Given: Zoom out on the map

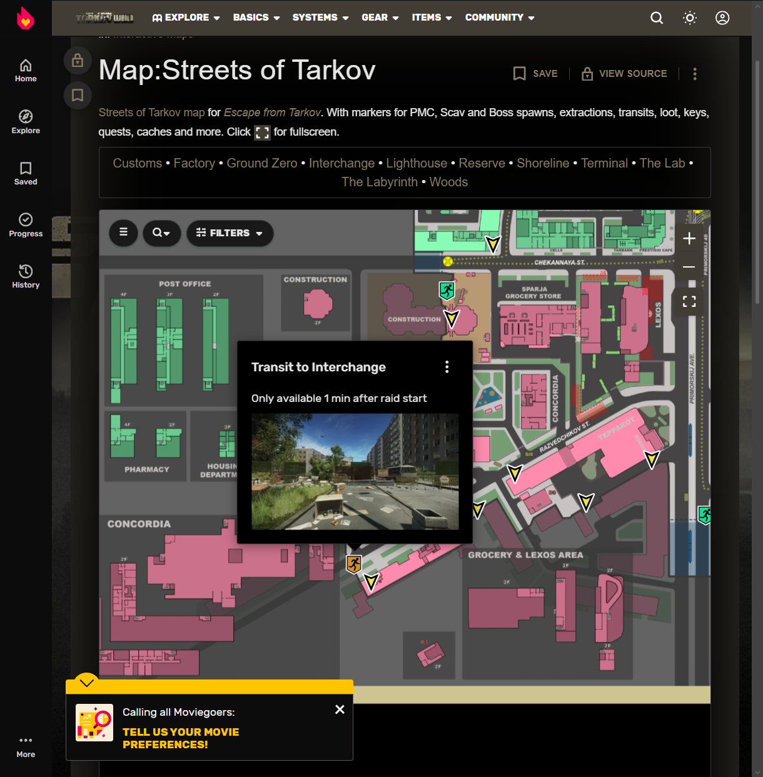Looking at the screenshot, I should point(689,267).
